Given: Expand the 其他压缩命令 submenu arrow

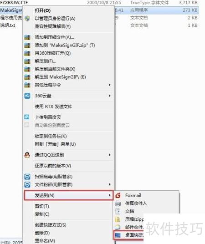Looking at the screenshot, I should [110, 85].
